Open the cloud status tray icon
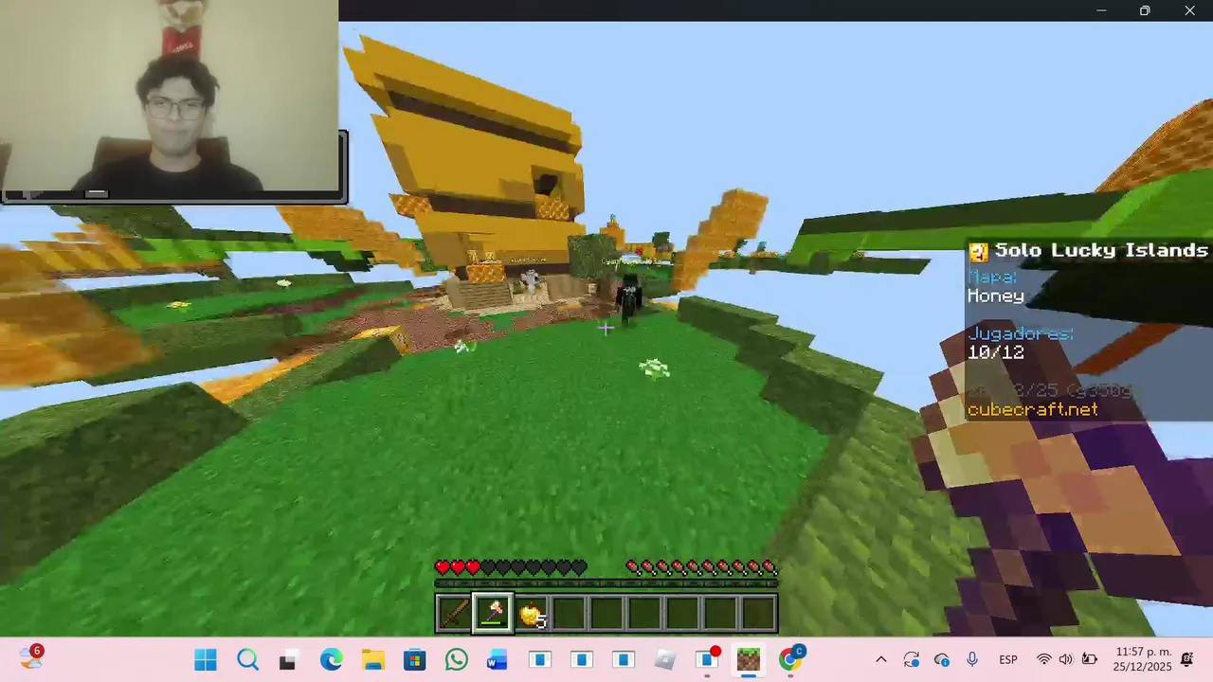 click(x=942, y=660)
